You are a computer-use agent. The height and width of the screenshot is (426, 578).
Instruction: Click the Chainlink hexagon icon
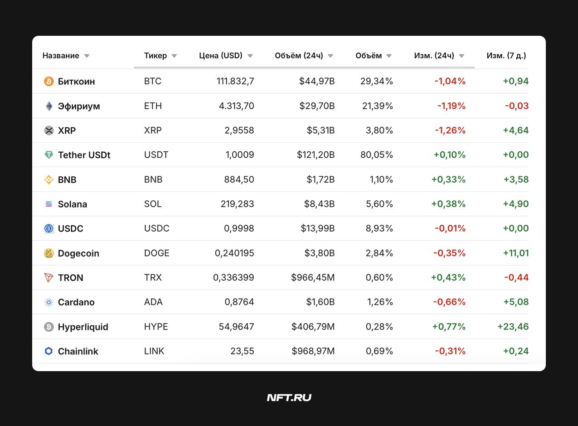tap(49, 351)
